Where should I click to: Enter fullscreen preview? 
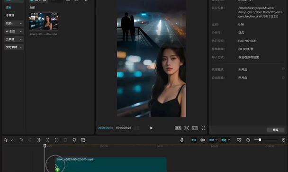[203, 128]
